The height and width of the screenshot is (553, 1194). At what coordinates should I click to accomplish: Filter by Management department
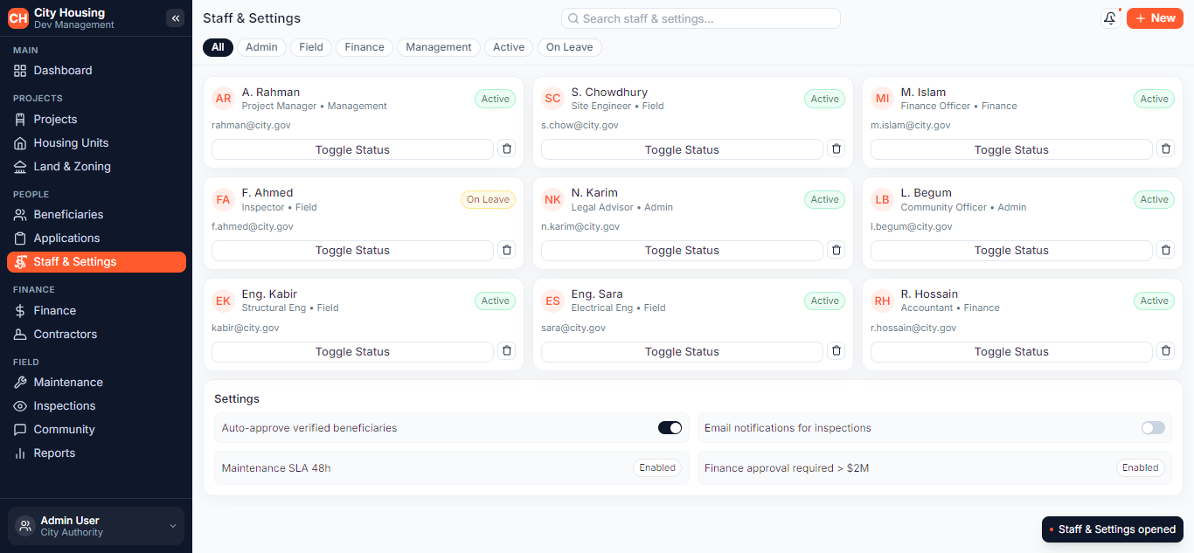(x=439, y=47)
